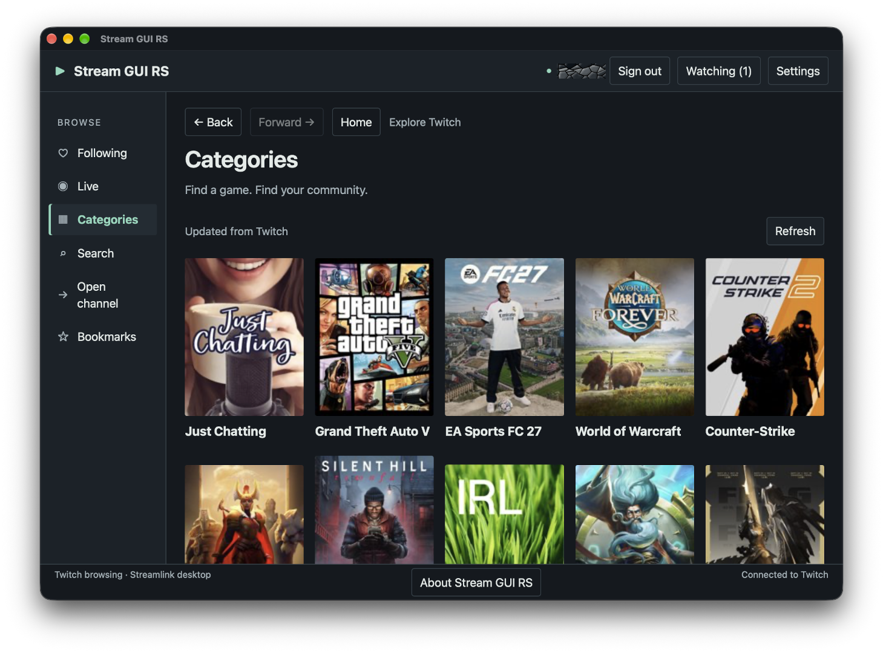
Task: Go Back with the Back button
Action: (213, 122)
